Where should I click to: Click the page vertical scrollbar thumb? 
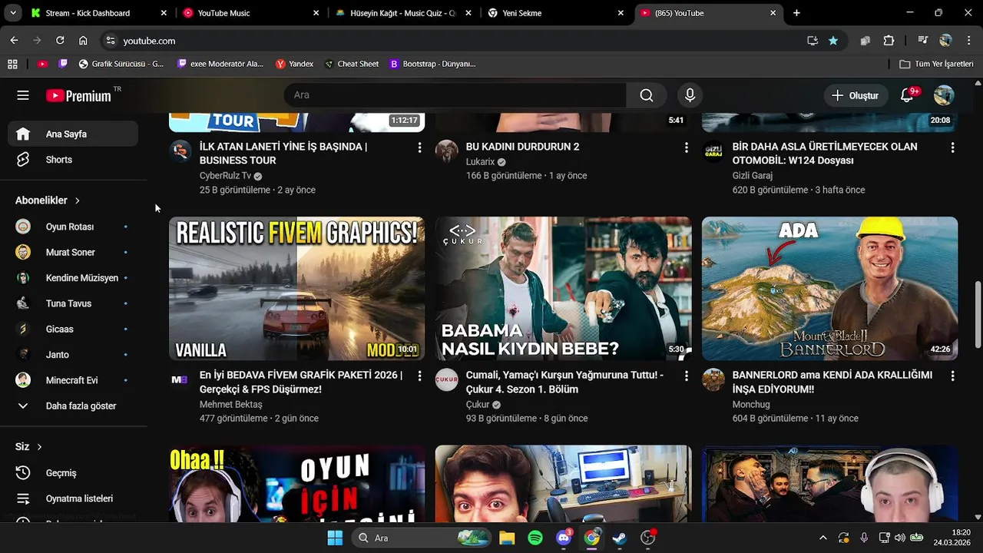point(978,315)
